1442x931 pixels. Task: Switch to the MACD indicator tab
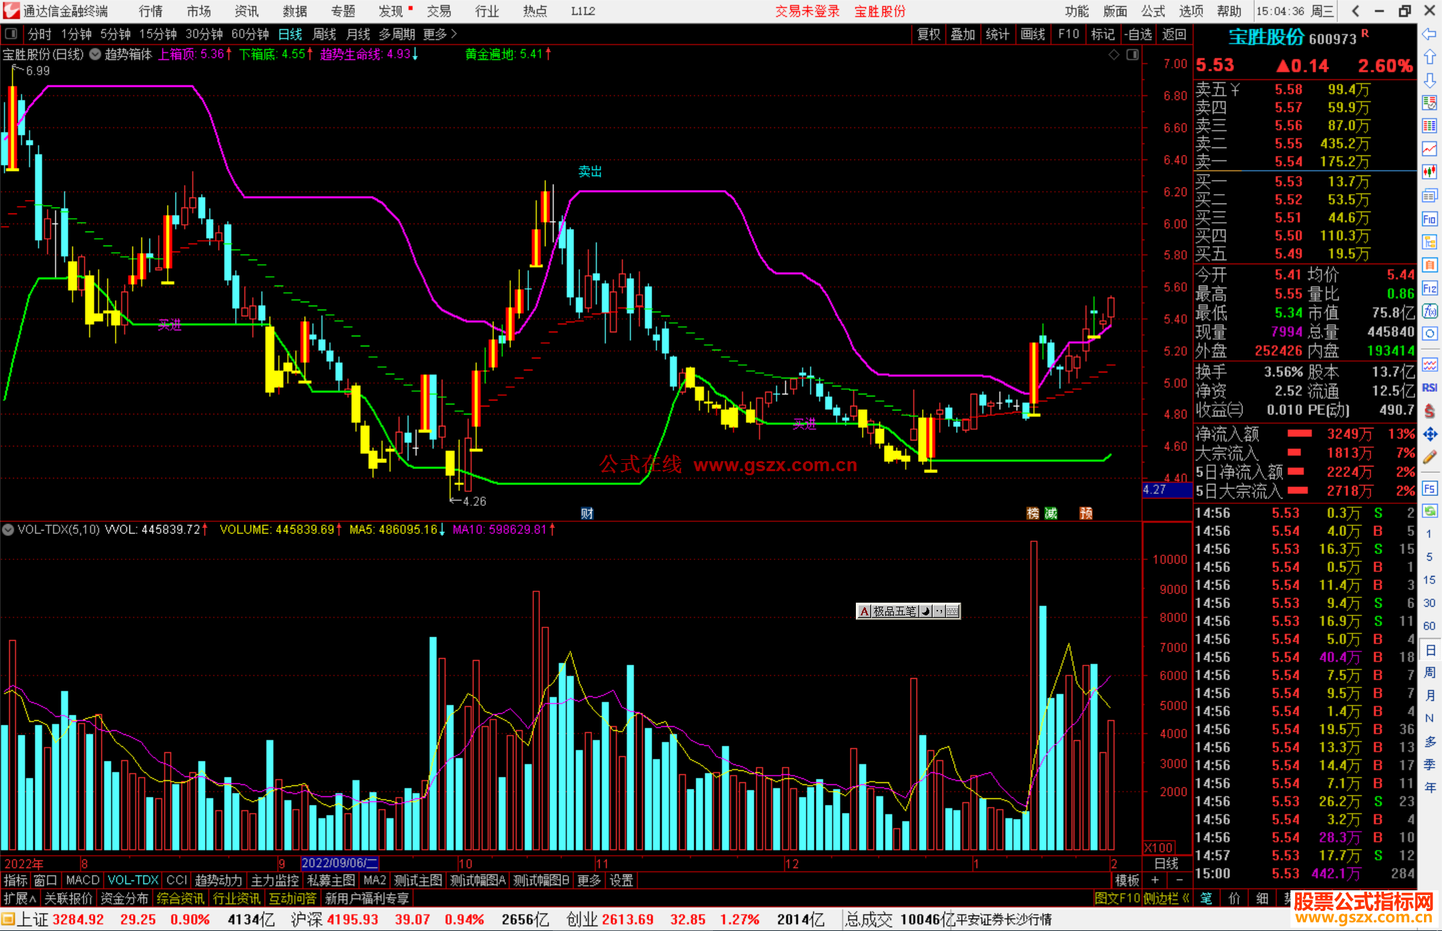[x=83, y=880]
